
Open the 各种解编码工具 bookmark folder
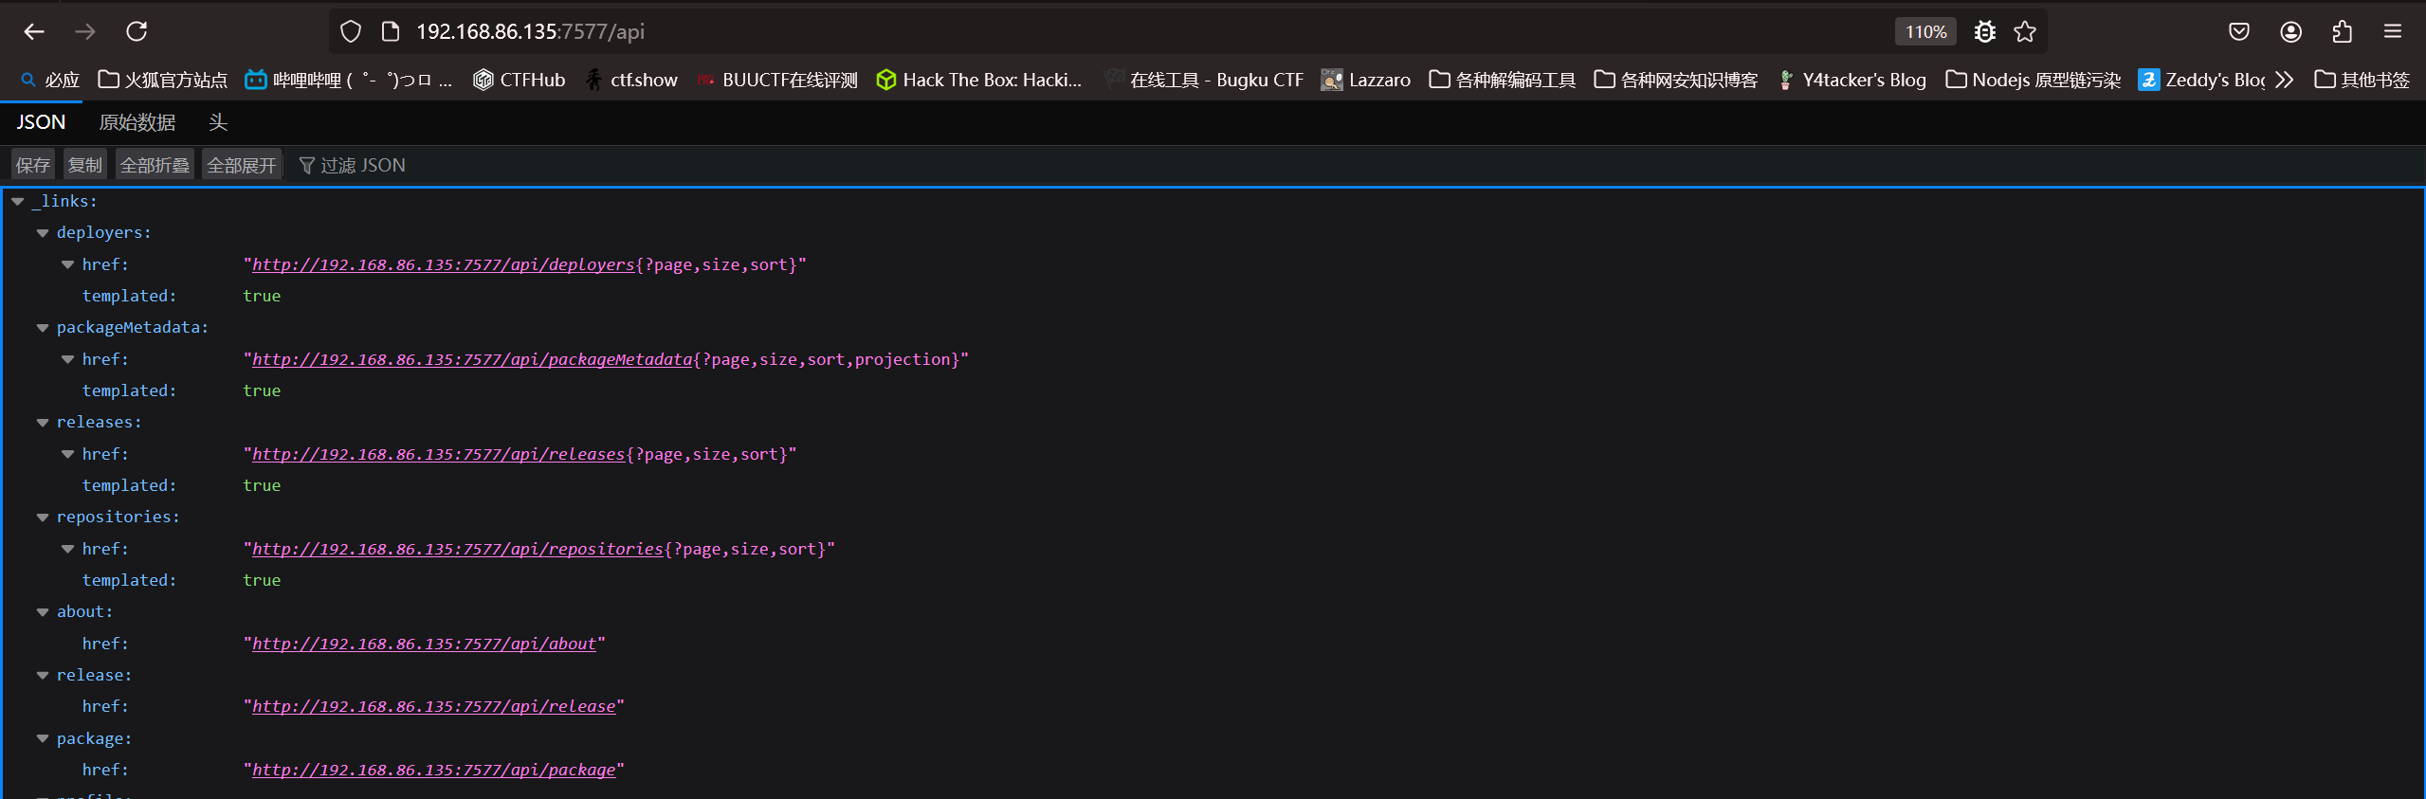(x=1503, y=81)
